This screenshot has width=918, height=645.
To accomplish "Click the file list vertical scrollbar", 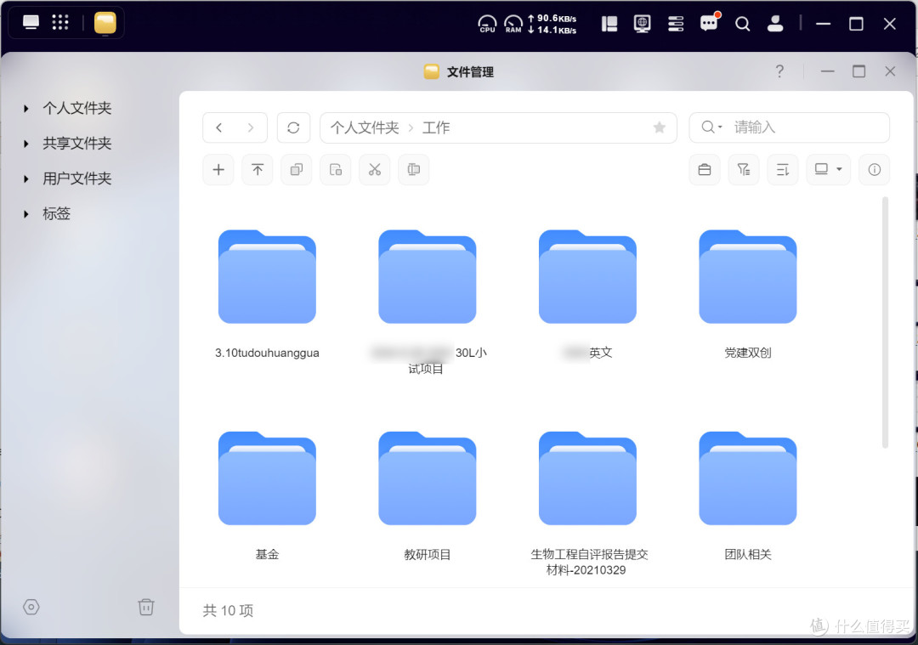I will tap(885, 323).
